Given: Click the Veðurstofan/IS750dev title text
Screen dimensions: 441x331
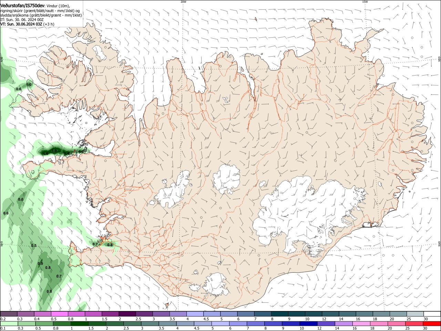Looking at the screenshot, I should point(23,6).
